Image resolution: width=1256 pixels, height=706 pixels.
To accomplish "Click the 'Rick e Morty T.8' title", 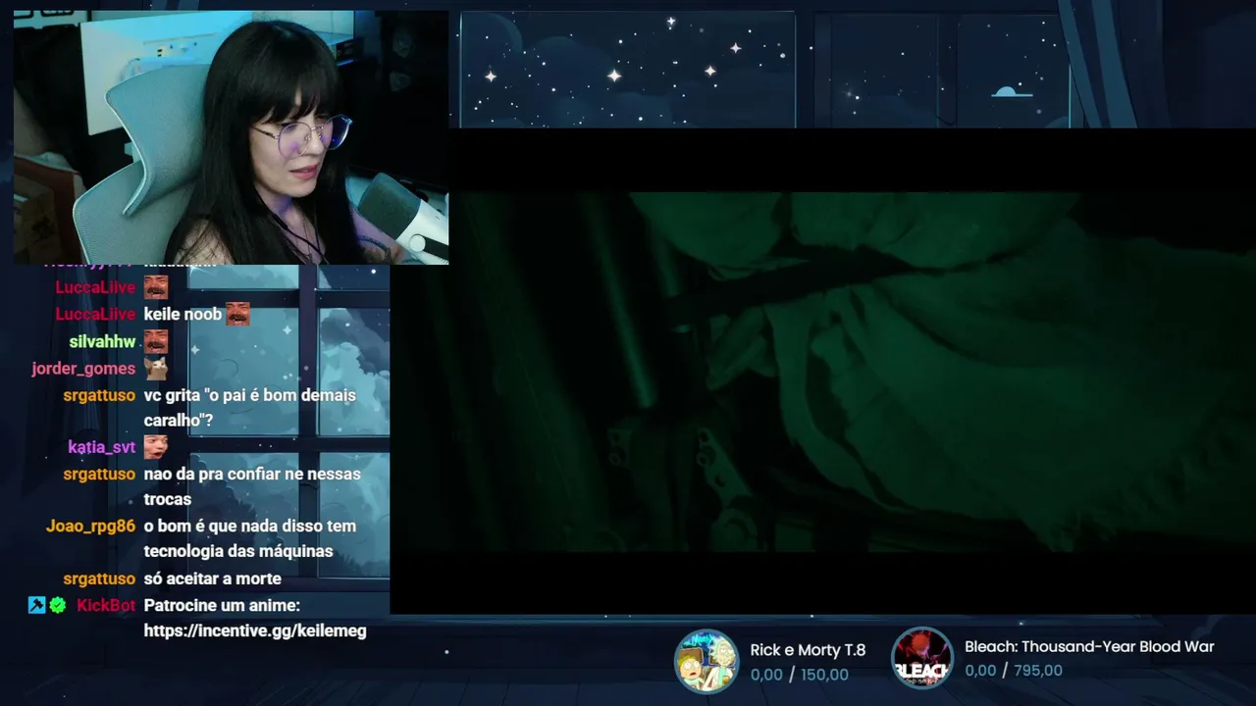I will pyautogui.click(x=808, y=650).
